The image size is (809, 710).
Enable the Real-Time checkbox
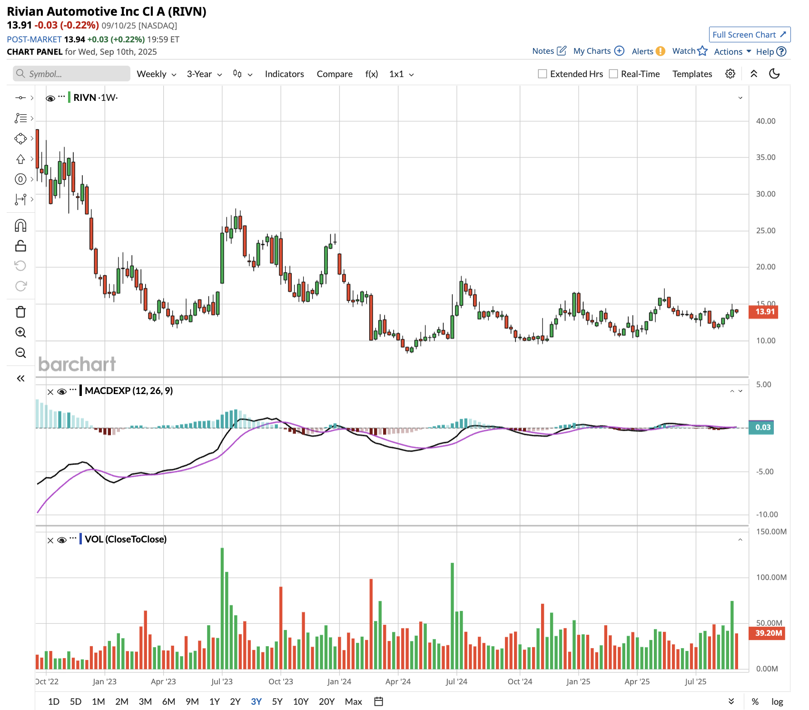click(613, 74)
